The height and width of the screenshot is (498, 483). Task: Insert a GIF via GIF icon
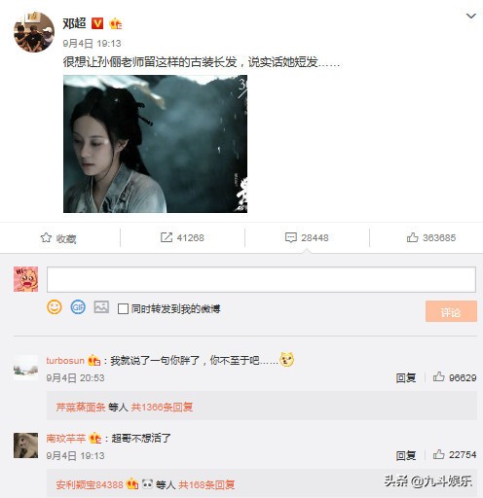pos(78,307)
